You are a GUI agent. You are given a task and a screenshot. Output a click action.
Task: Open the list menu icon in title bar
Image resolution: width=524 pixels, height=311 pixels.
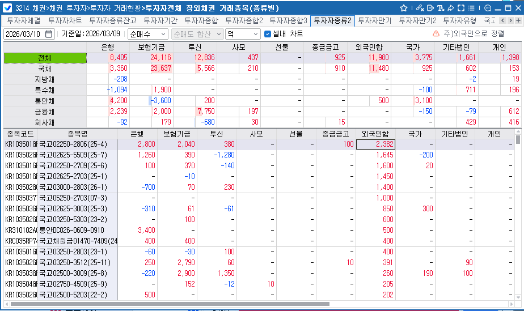coord(471,8)
